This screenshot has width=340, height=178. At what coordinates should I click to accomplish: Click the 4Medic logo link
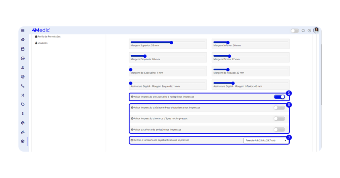click(x=41, y=30)
